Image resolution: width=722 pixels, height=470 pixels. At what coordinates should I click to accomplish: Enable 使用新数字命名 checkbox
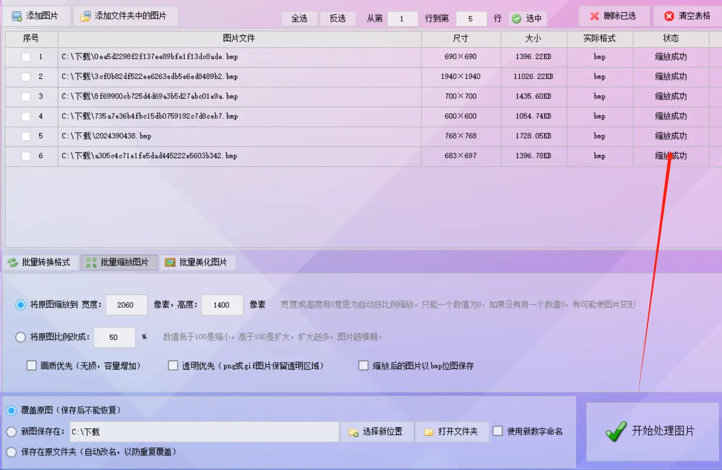coord(498,431)
